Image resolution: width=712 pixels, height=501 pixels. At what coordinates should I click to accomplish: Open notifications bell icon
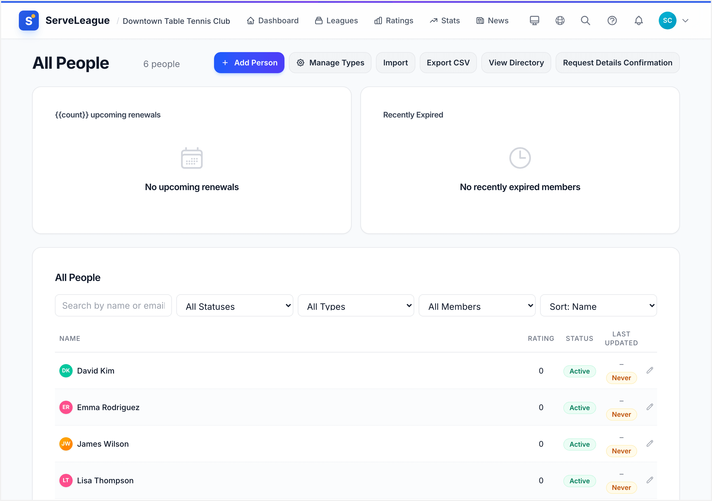639,21
